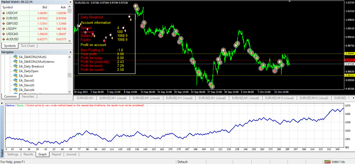Image resolution: width=355 pixels, height=164 pixels.
Task: Click the GBPUSD symbol arrow icon
Action: 4,24
